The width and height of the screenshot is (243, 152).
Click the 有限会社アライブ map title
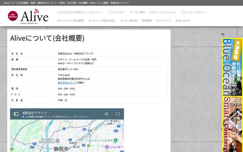tap(35, 113)
